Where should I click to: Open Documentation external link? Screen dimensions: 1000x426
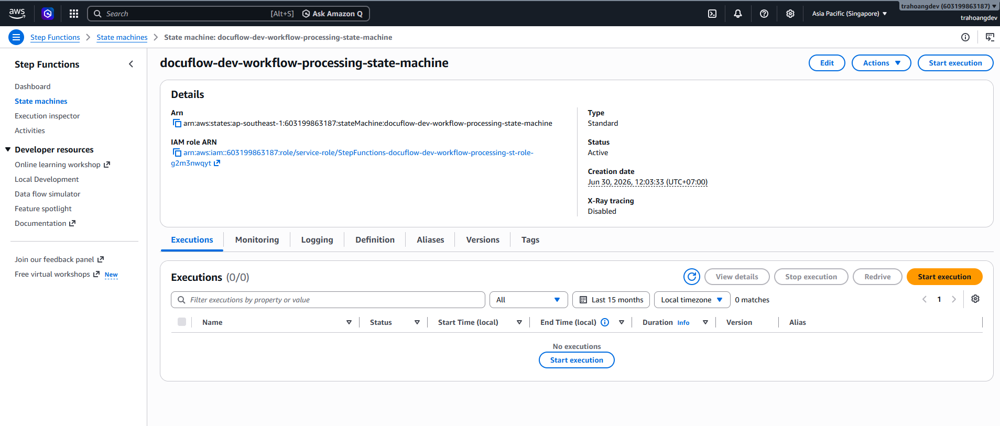point(45,223)
